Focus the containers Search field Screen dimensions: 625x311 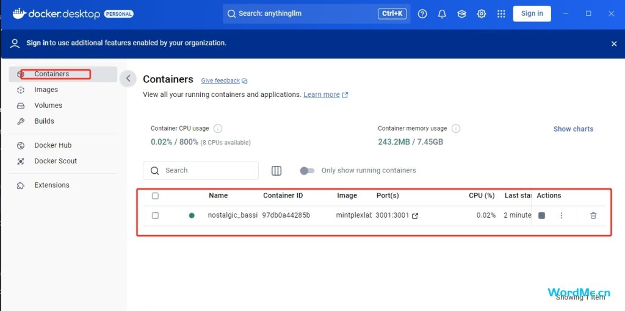(x=200, y=170)
